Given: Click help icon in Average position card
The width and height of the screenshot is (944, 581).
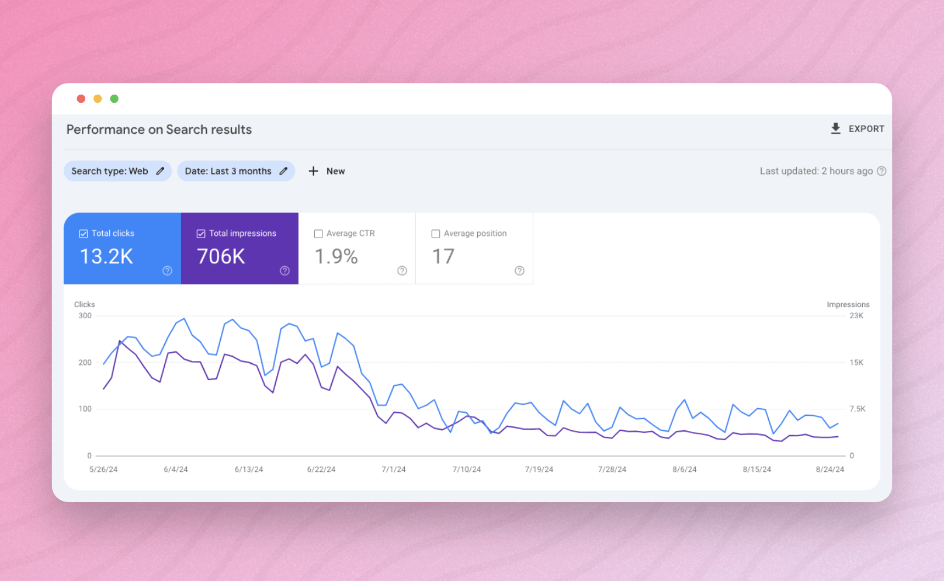Looking at the screenshot, I should (x=519, y=270).
